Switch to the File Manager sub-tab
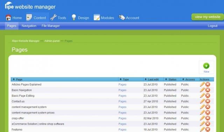The image size is (224, 132). coord(51,26)
